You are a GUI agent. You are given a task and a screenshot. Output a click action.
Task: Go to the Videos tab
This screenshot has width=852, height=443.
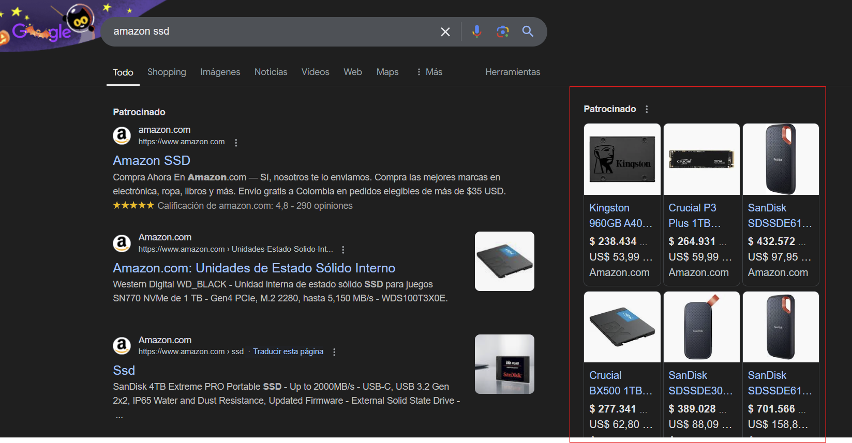[x=315, y=72]
